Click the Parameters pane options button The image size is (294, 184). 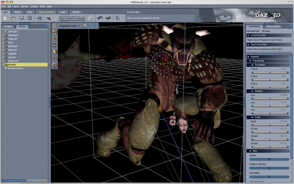tap(291, 26)
